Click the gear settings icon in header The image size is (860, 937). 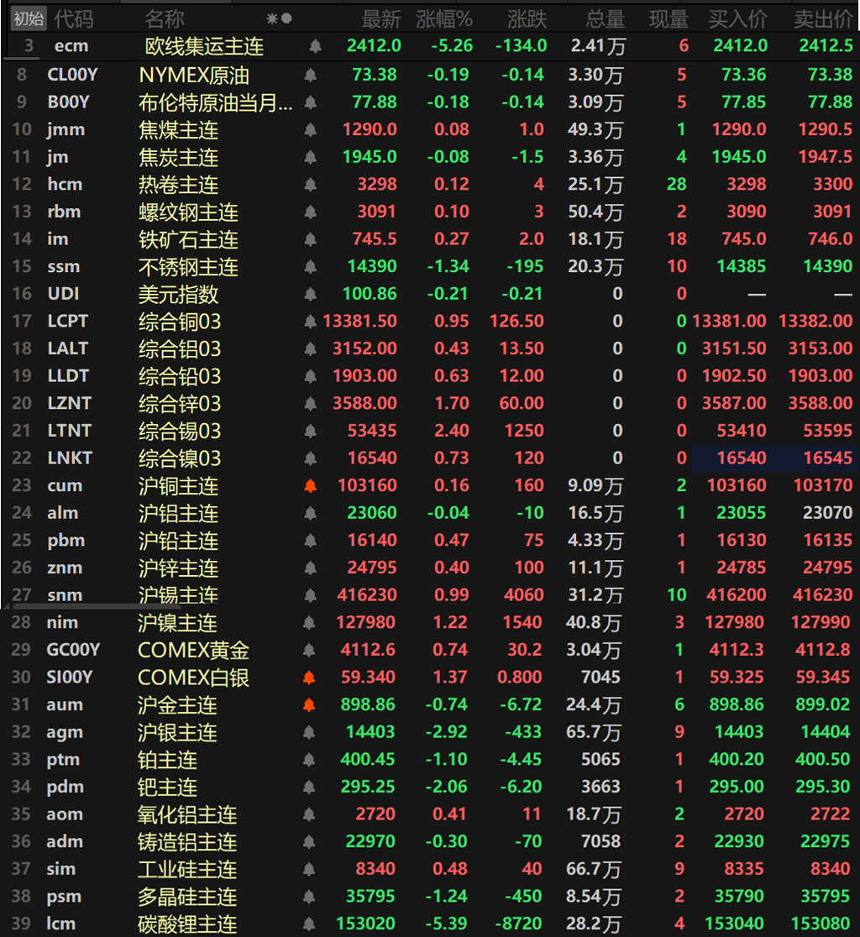(272, 18)
